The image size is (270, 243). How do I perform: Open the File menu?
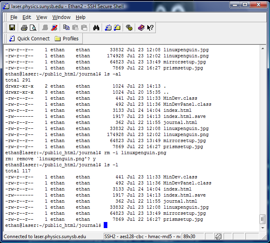coord(14,17)
